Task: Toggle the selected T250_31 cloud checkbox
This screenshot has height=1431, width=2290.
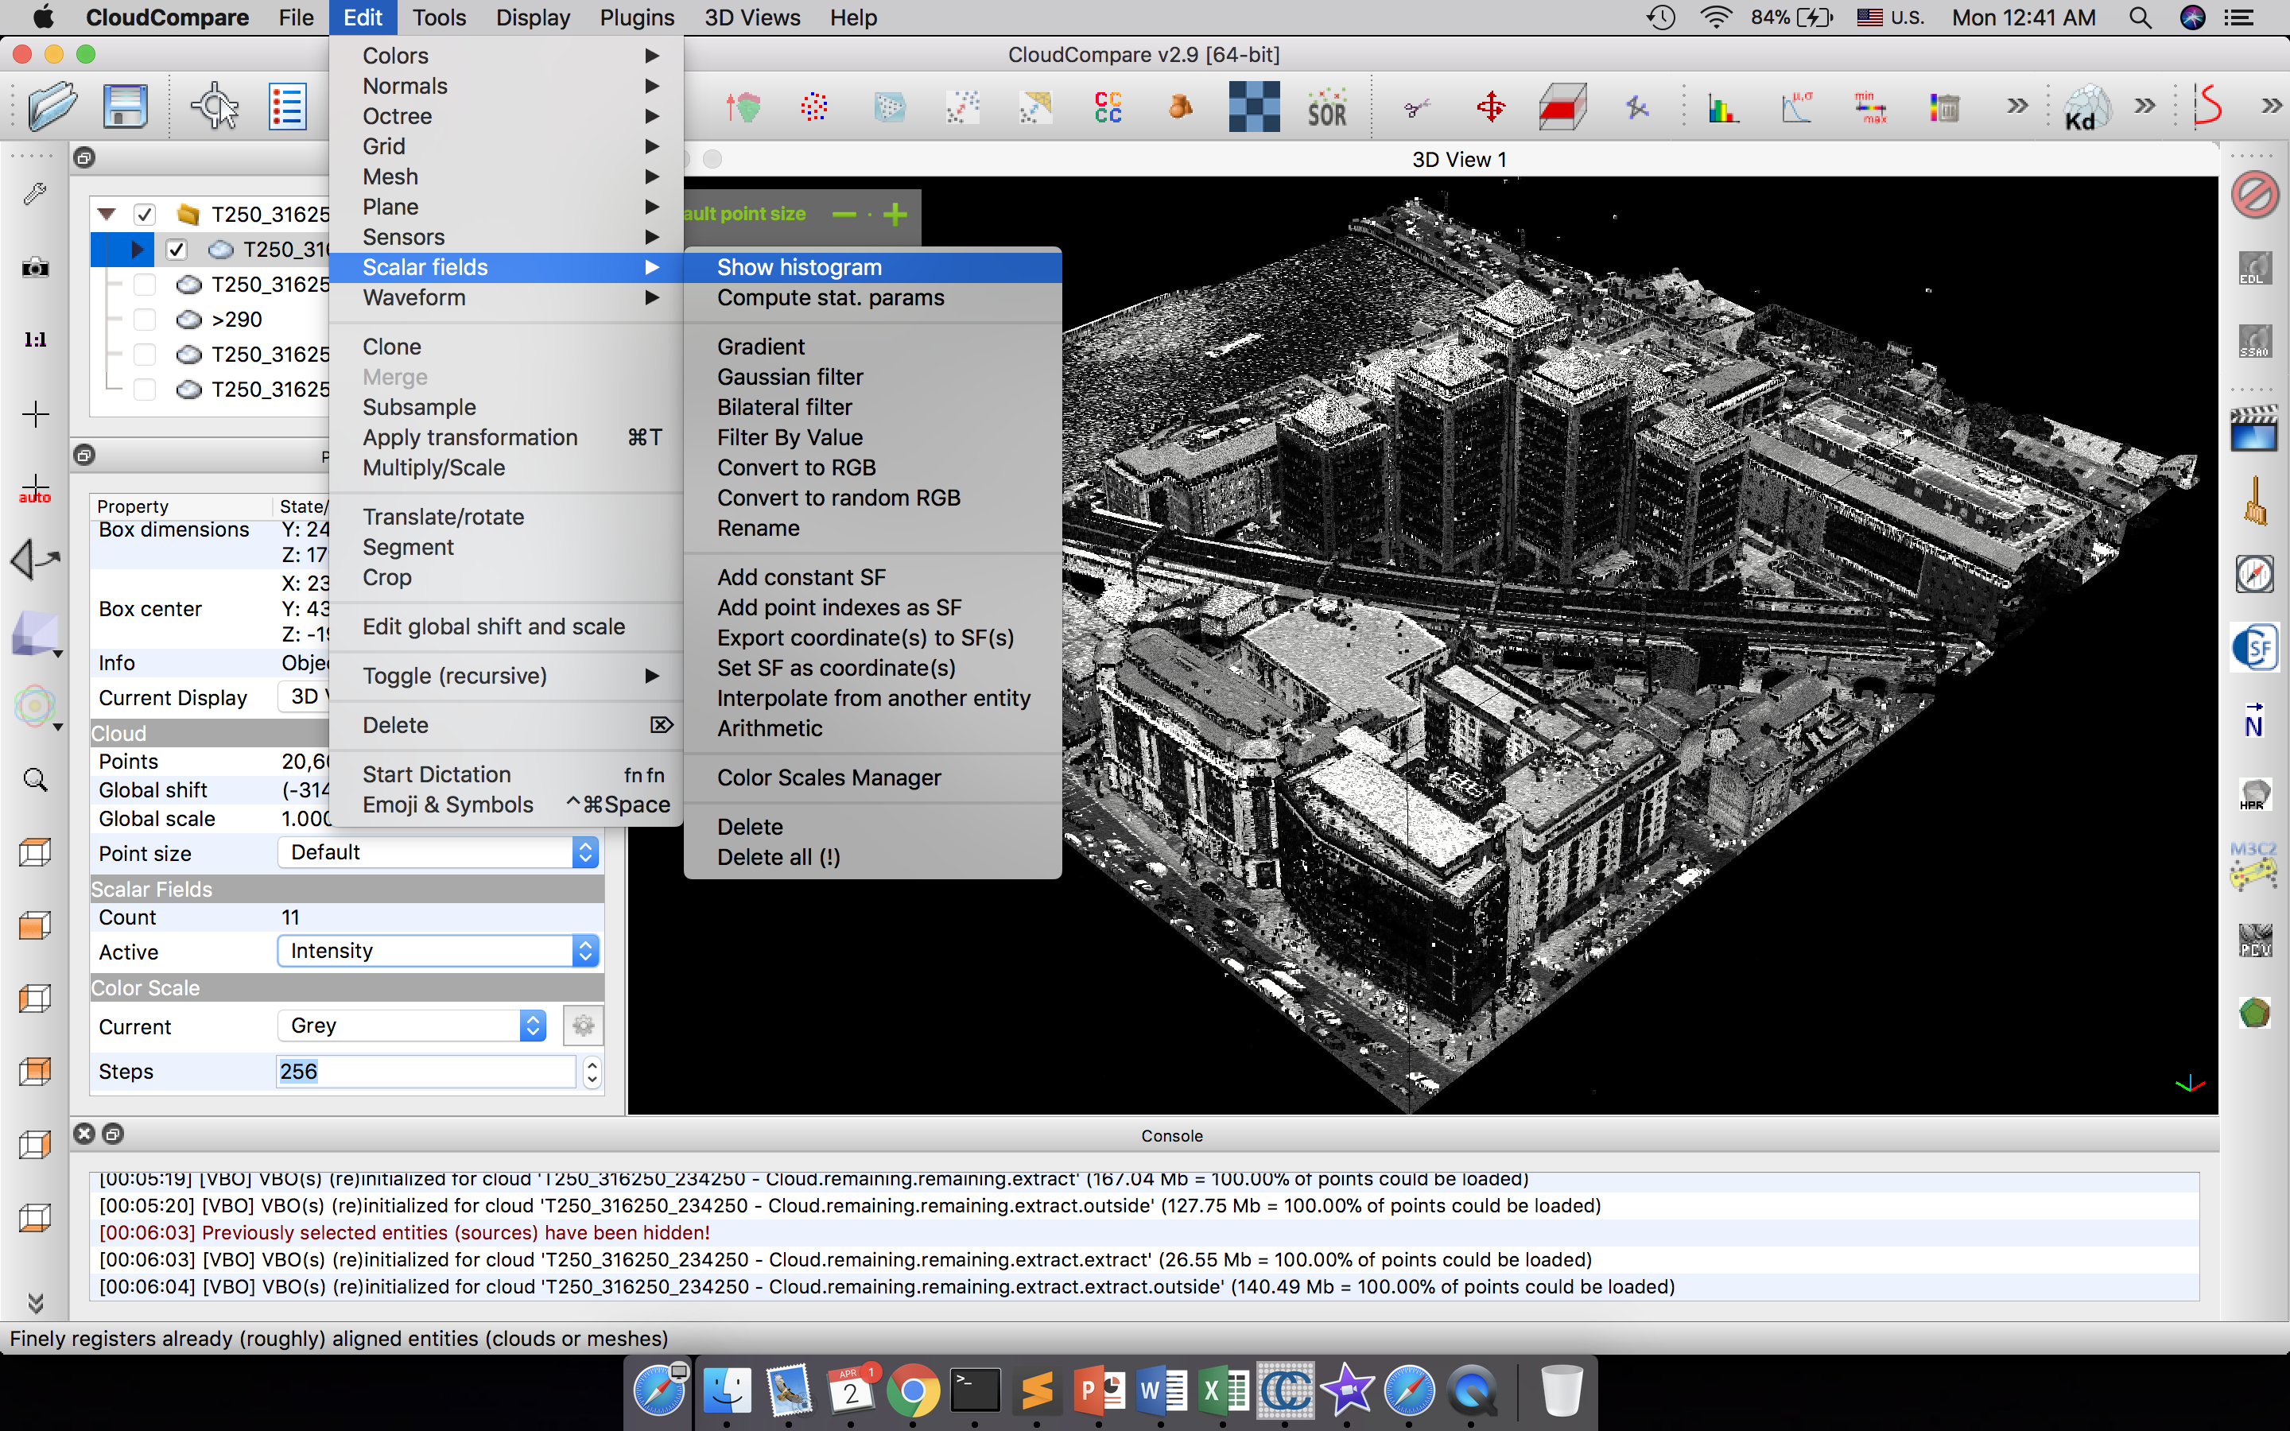Action: click(176, 250)
